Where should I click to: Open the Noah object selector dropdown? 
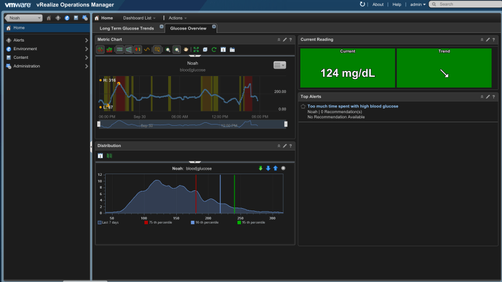pyautogui.click(x=24, y=18)
